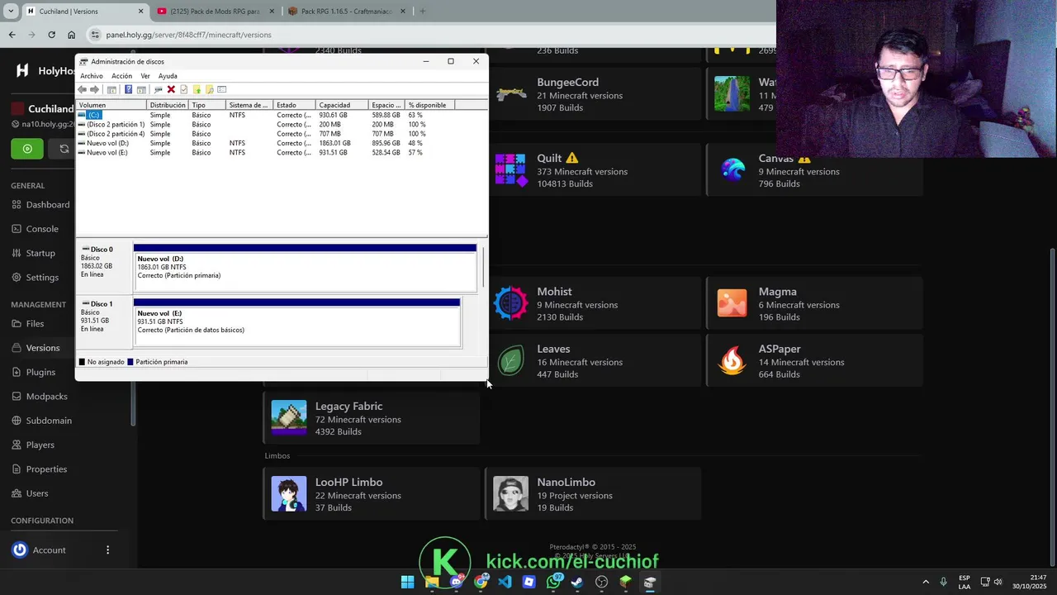This screenshot has width=1057, height=595.
Task: Select the BungeeCord server type card
Action: 594,93
